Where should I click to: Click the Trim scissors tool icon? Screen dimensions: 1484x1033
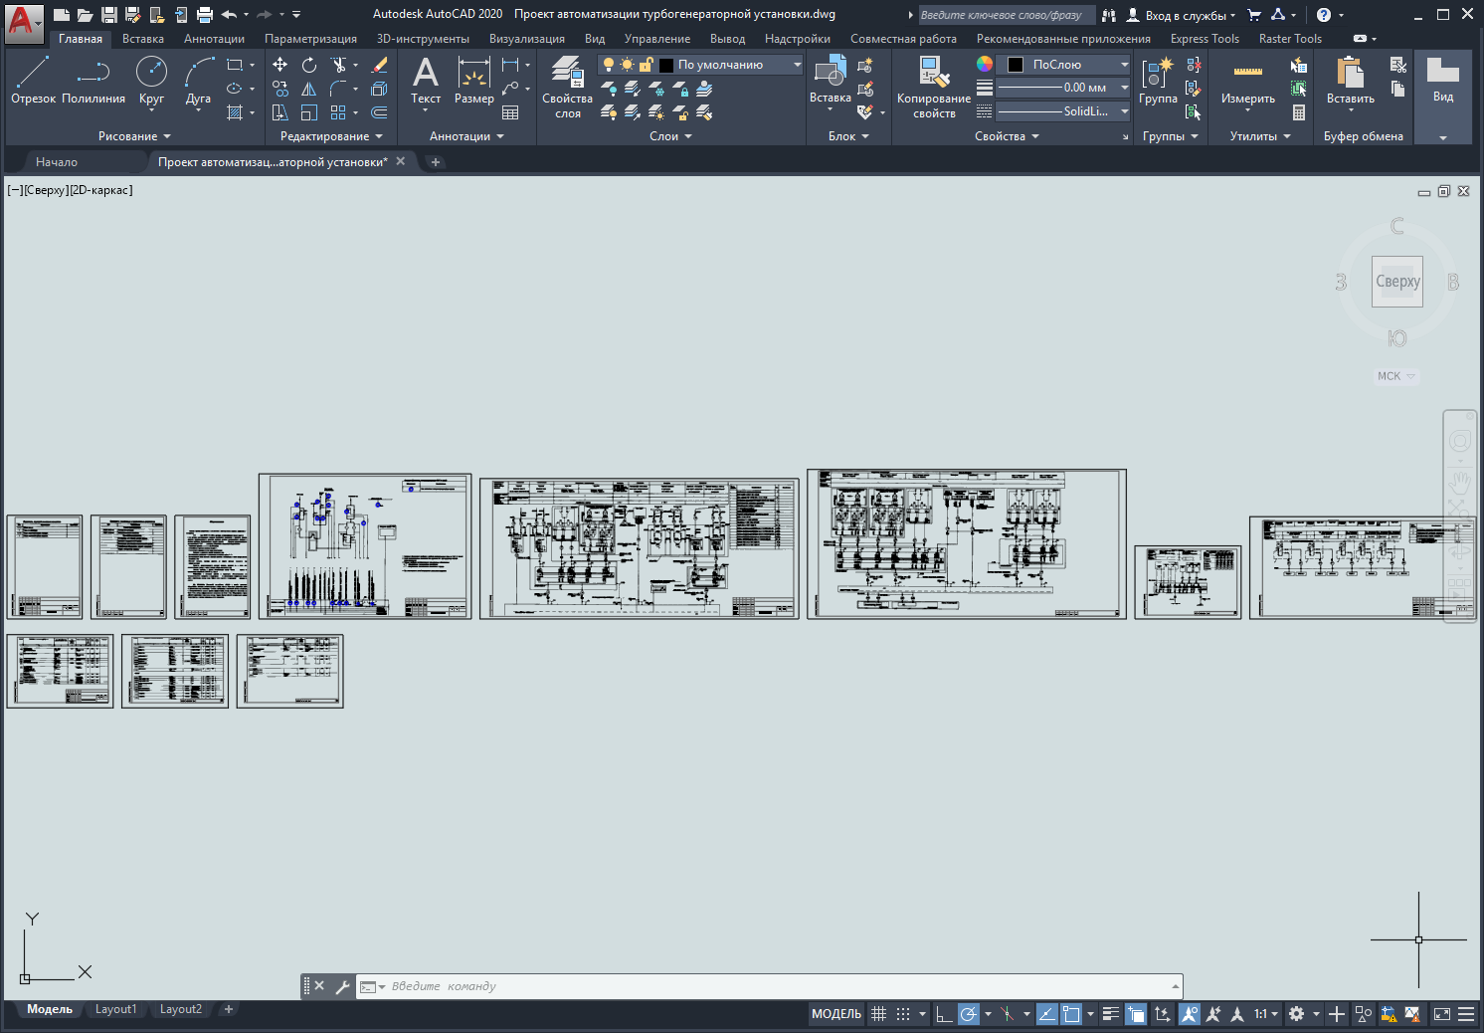(x=339, y=65)
